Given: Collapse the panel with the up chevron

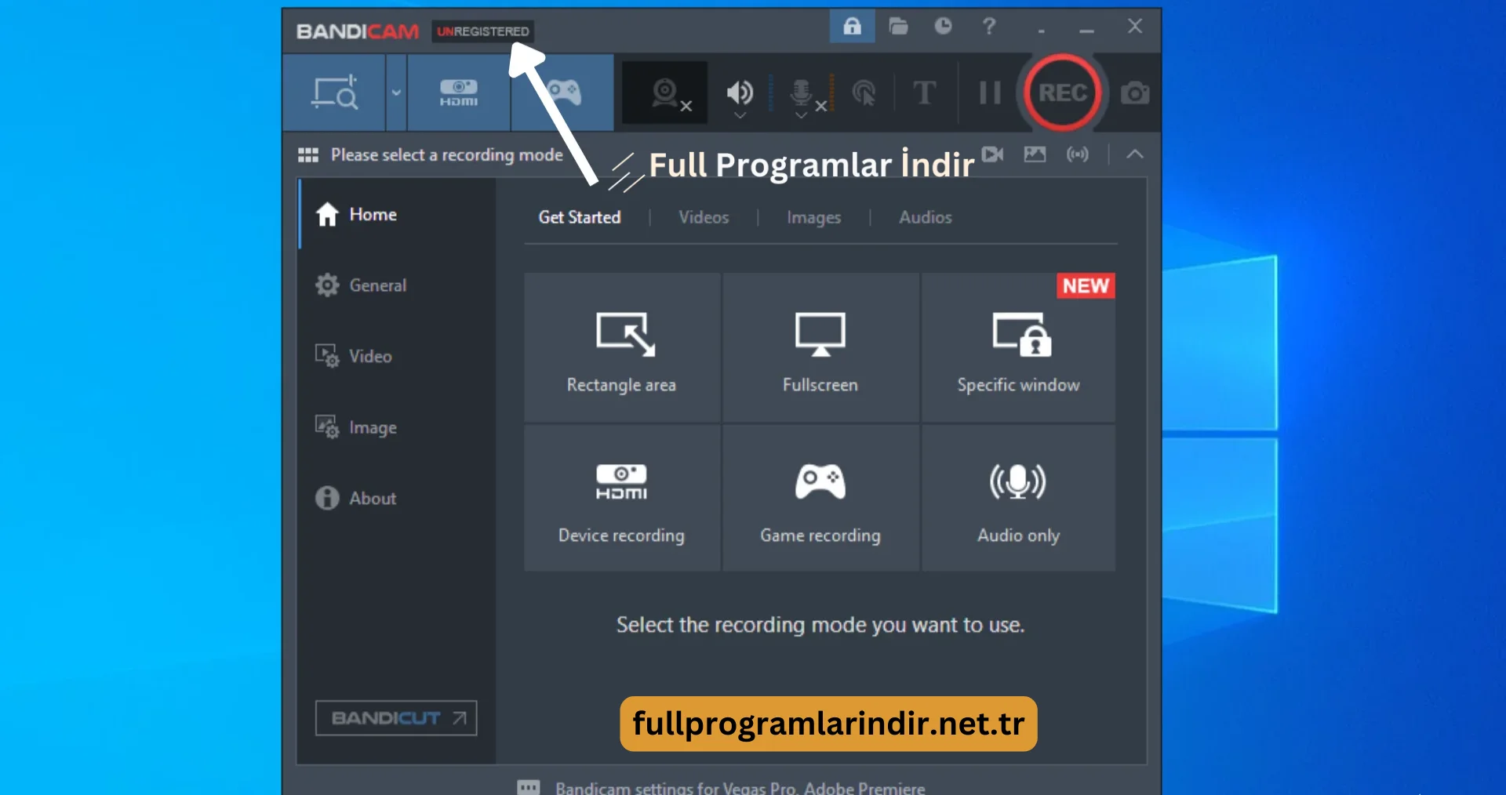Looking at the screenshot, I should click(1134, 154).
